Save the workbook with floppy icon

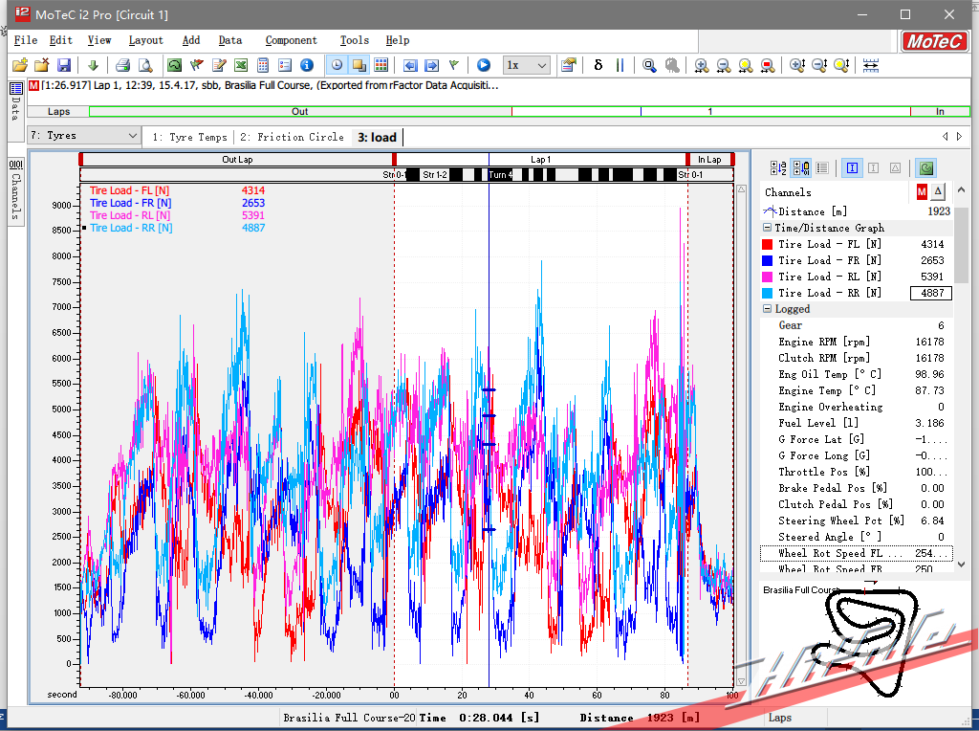pyautogui.click(x=64, y=65)
